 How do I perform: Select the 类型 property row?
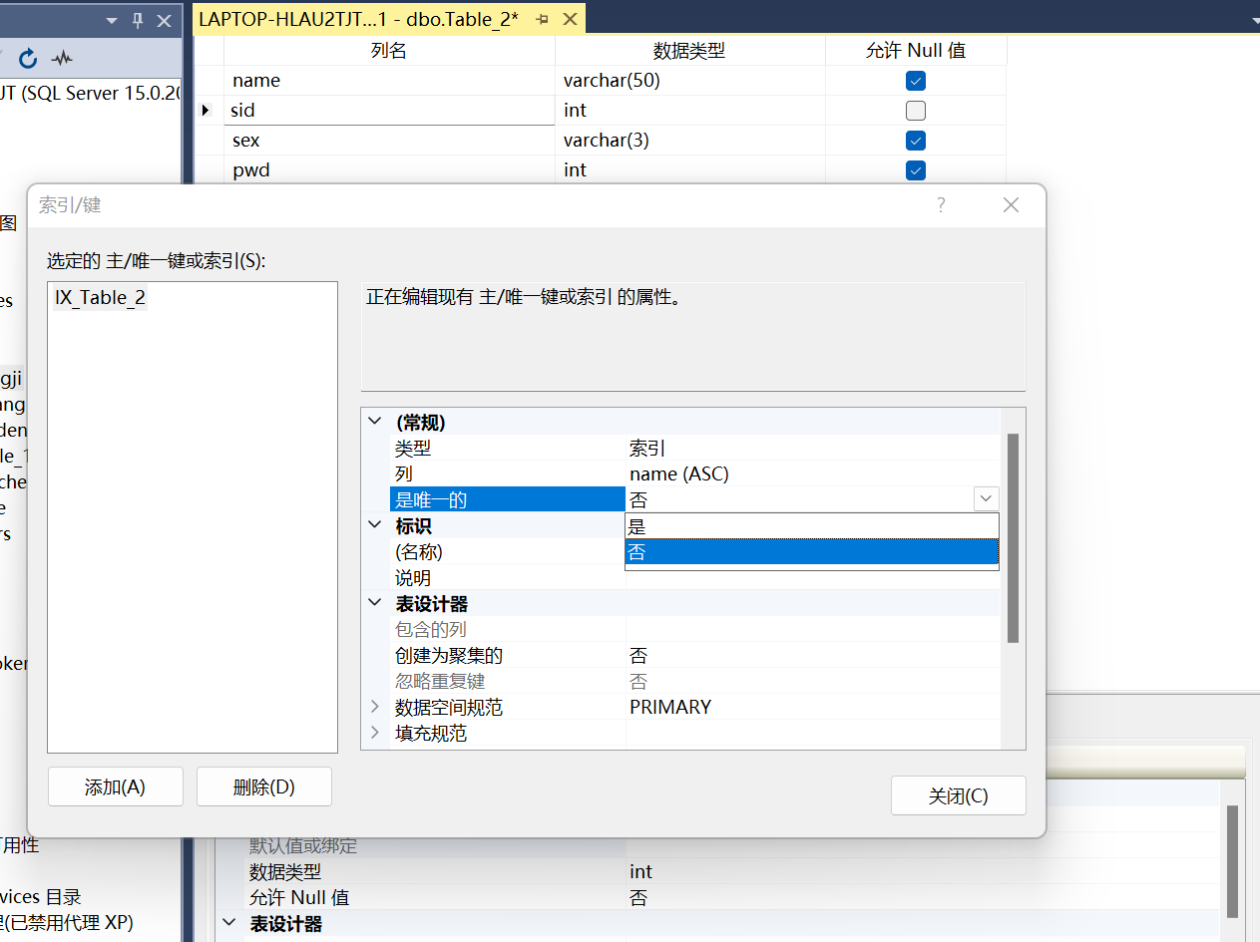tap(694, 449)
